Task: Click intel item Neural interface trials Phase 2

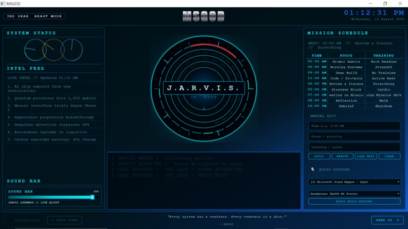Action: tap(54, 108)
